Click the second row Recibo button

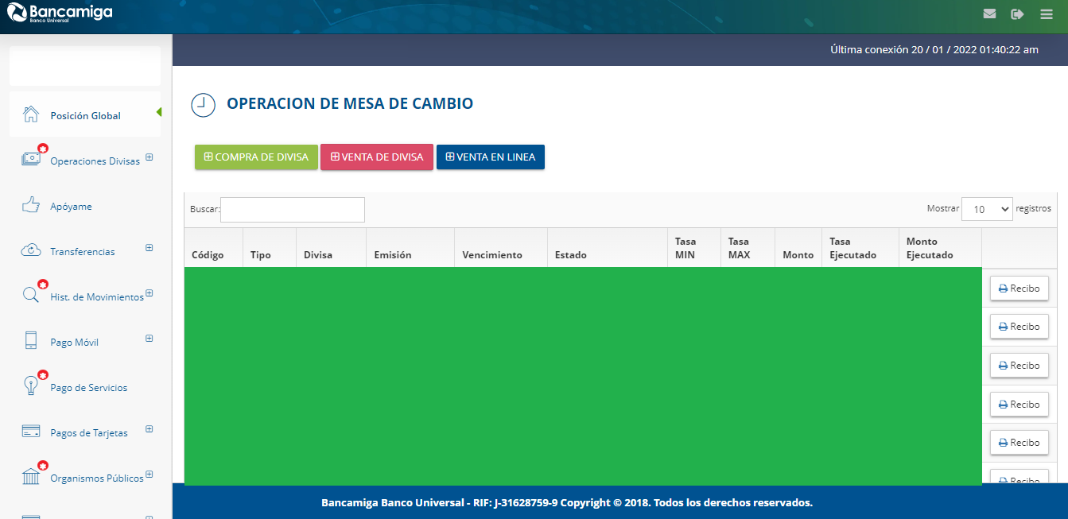click(x=1019, y=327)
